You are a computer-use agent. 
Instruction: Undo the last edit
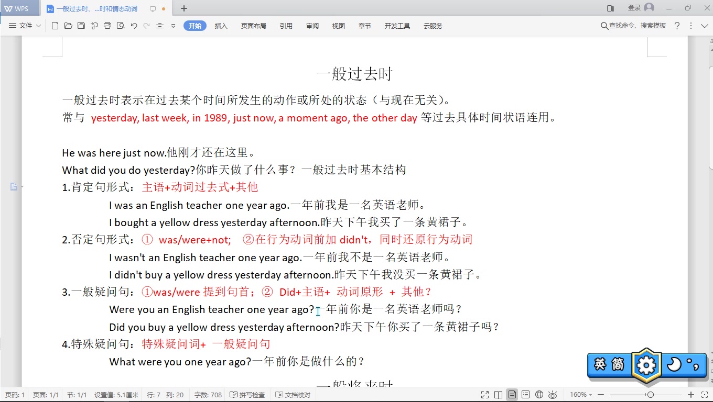click(133, 25)
